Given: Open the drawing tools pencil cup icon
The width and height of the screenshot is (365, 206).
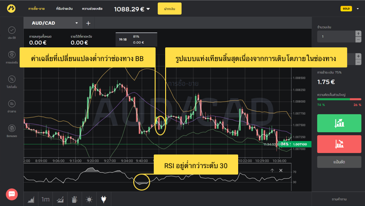Looking at the screenshot, I should click(74, 199).
